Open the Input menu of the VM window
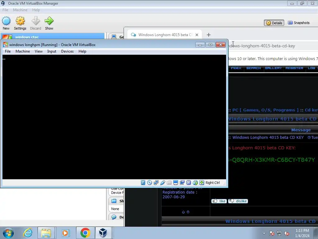Screen dimensions: 318x239 pyautogui.click(x=52, y=51)
